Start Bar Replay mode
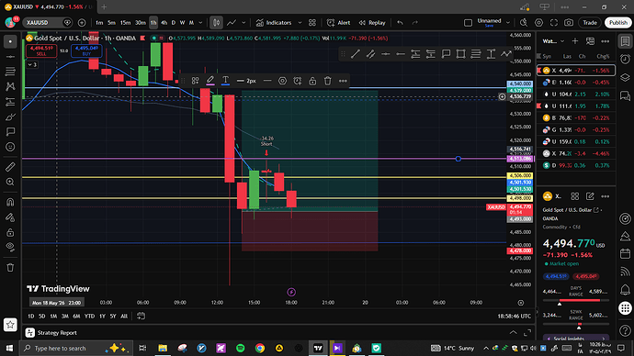The image size is (634, 356). (372, 23)
